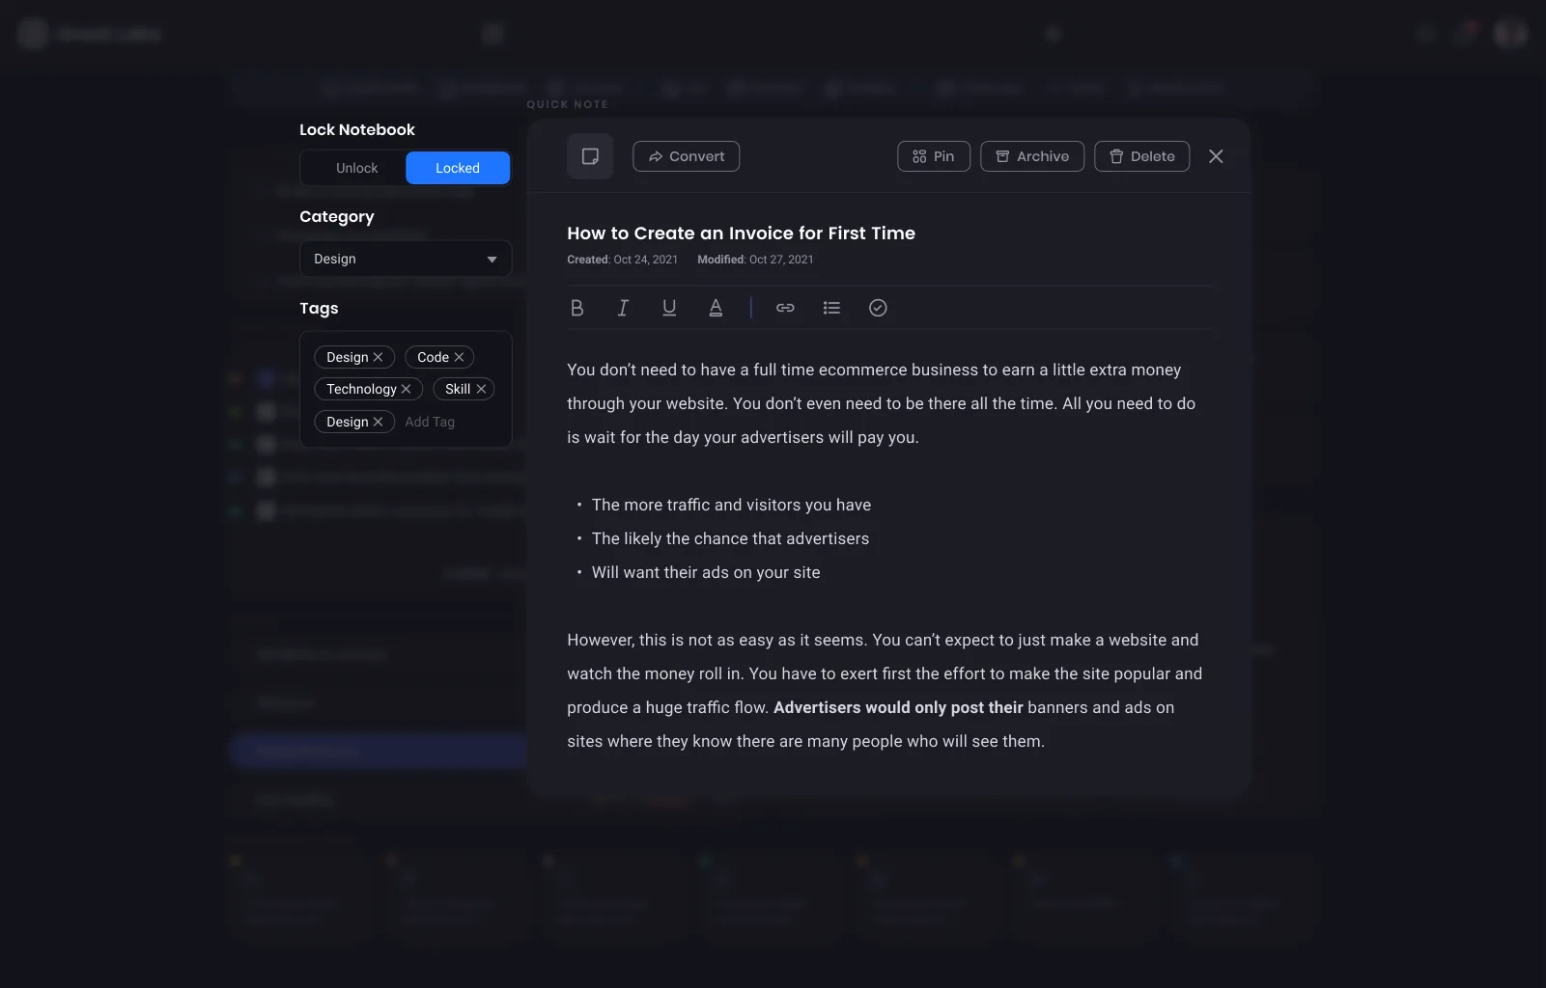Remove the Technology tag

(407, 389)
